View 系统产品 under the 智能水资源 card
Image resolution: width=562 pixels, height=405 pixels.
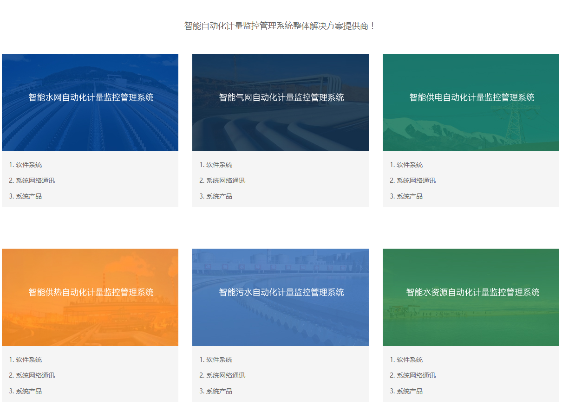coord(406,391)
